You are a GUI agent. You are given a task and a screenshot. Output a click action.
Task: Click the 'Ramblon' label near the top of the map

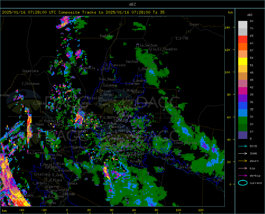(x=106, y=36)
